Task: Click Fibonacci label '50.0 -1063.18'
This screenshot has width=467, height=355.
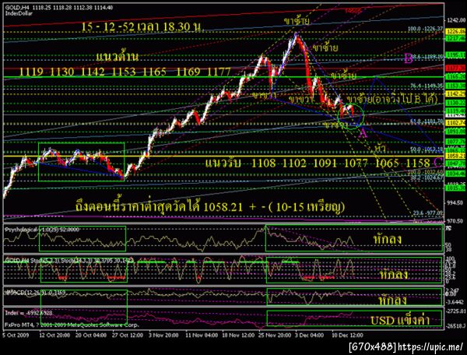Action: coord(427,149)
